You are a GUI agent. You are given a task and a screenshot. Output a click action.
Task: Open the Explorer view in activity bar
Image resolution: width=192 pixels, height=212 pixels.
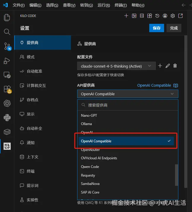(7, 18)
